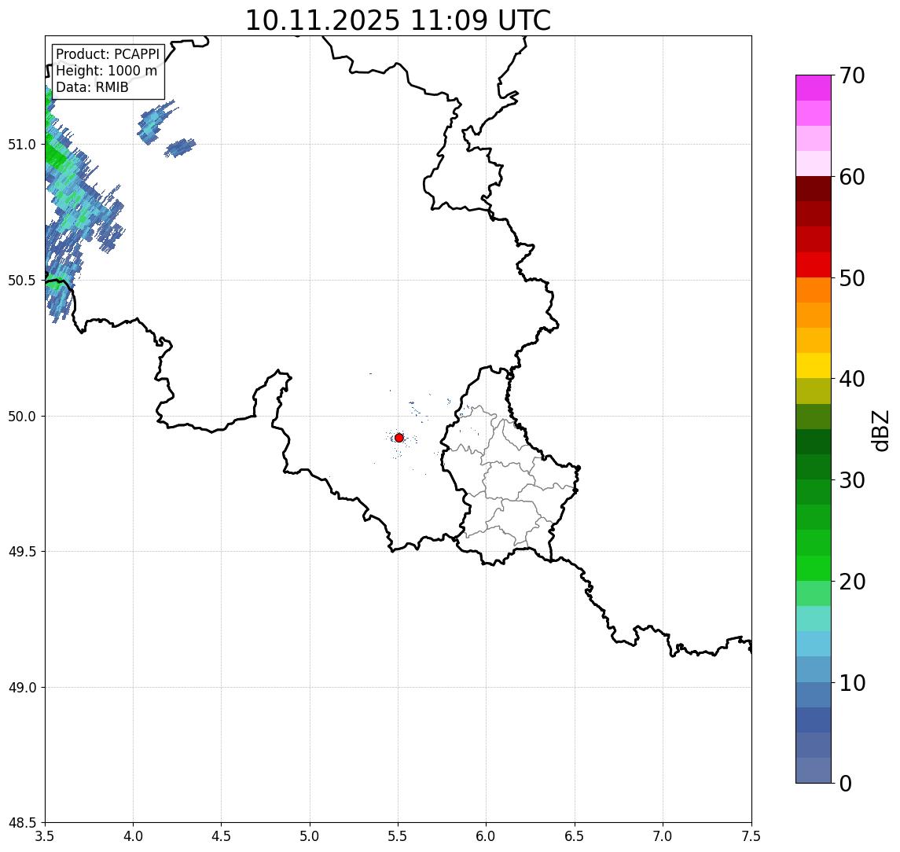The height and width of the screenshot is (852, 900).
Task: Click the latitude axis label 50.5
Action: click(21, 281)
